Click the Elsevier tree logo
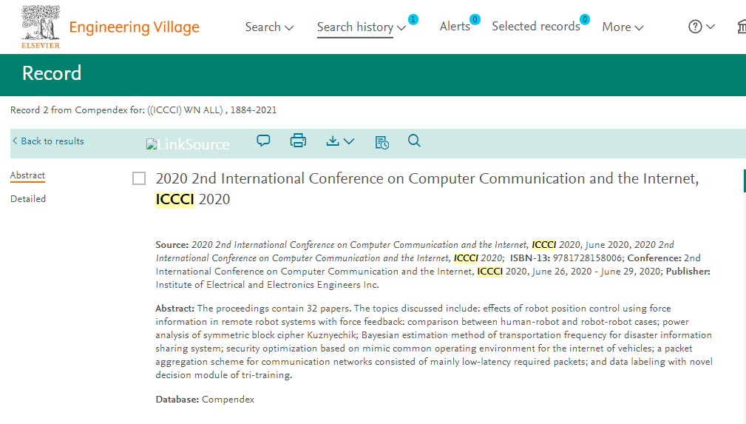Screen dimensions: 746x424 coord(41,27)
